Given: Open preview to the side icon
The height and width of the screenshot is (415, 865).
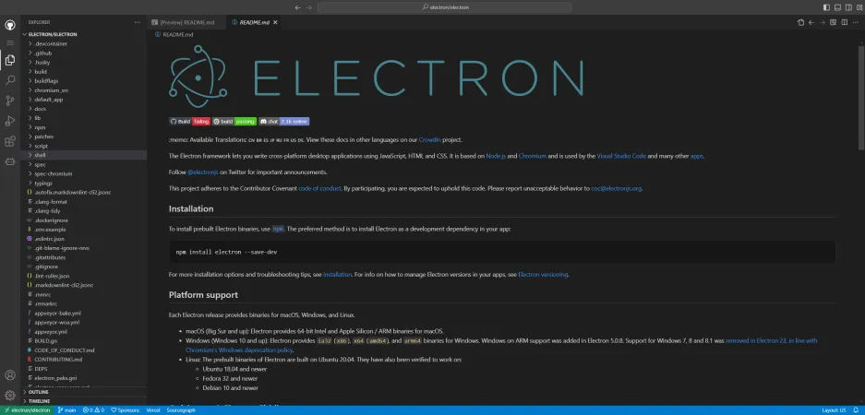Looking at the screenshot, I should pyautogui.click(x=834, y=23).
